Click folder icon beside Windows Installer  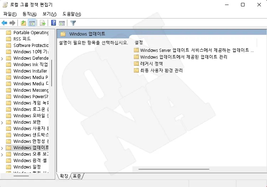pos(9,71)
